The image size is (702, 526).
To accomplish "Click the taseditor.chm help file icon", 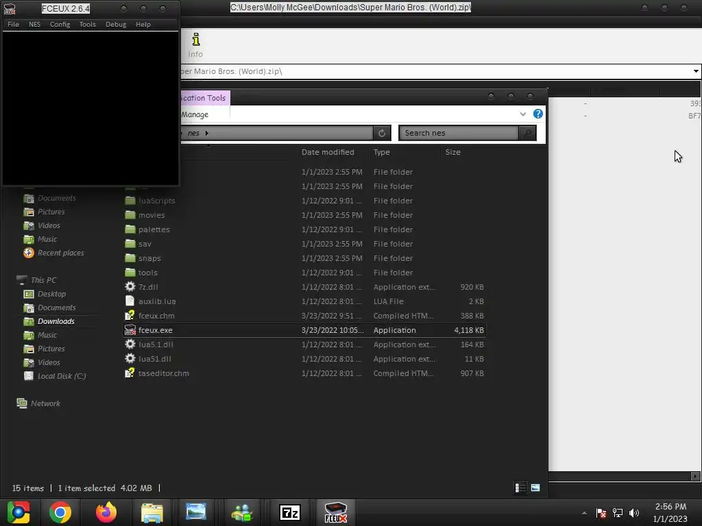I will click(130, 373).
